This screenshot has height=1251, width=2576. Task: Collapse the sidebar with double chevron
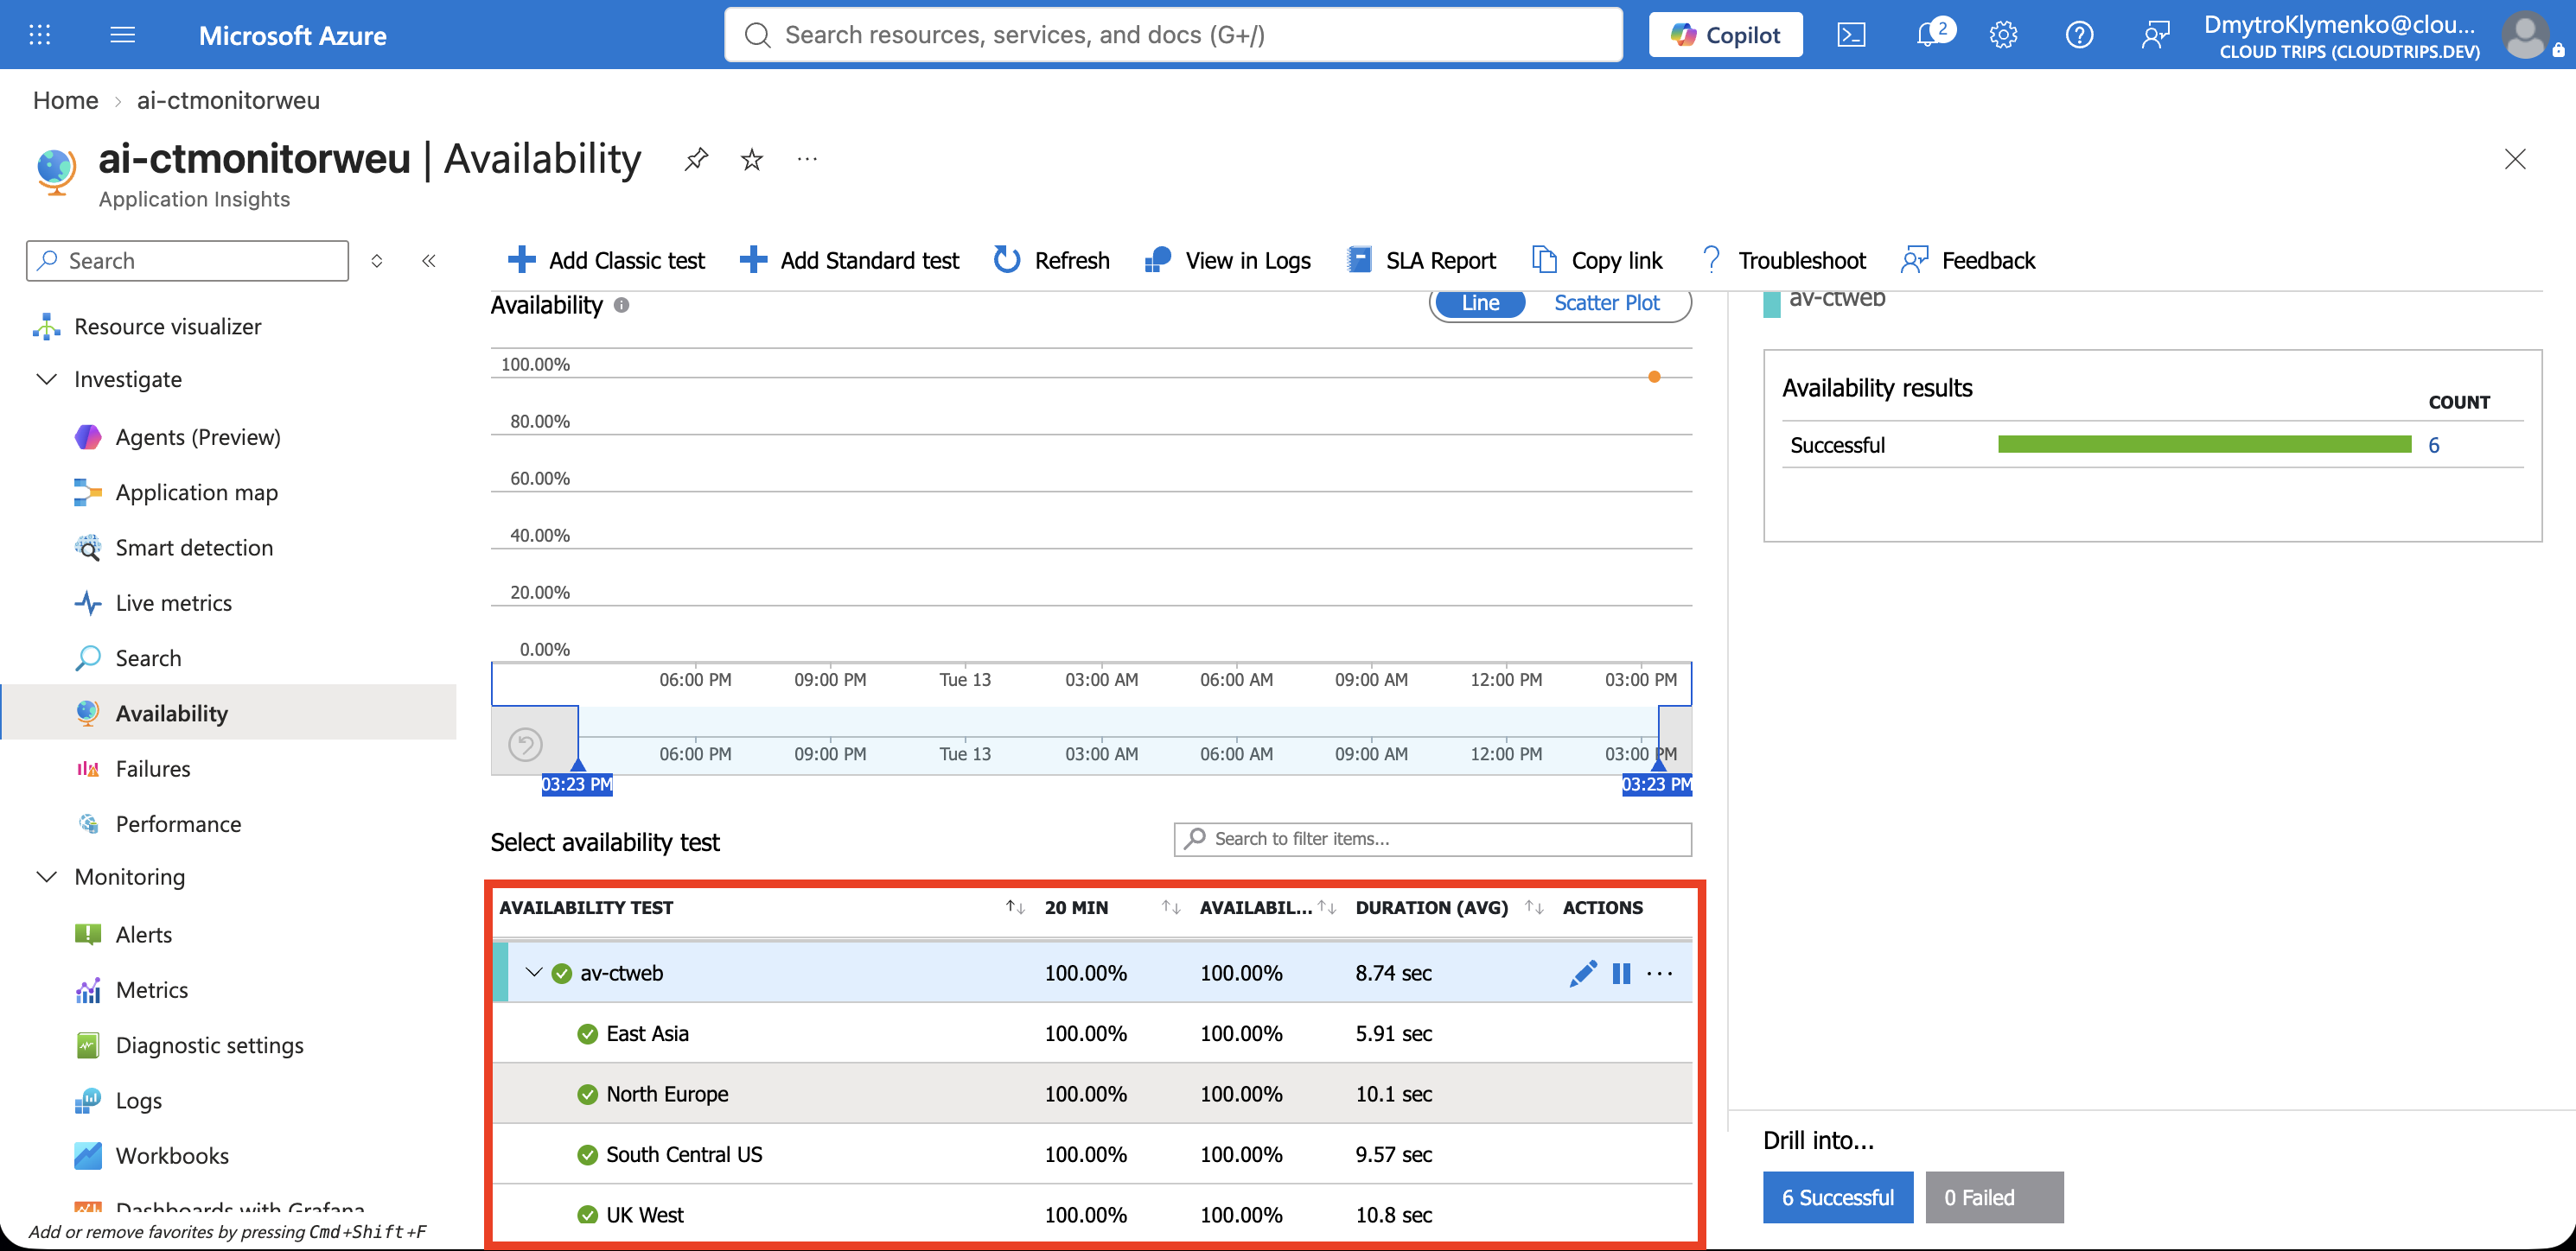click(x=428, y=261)
